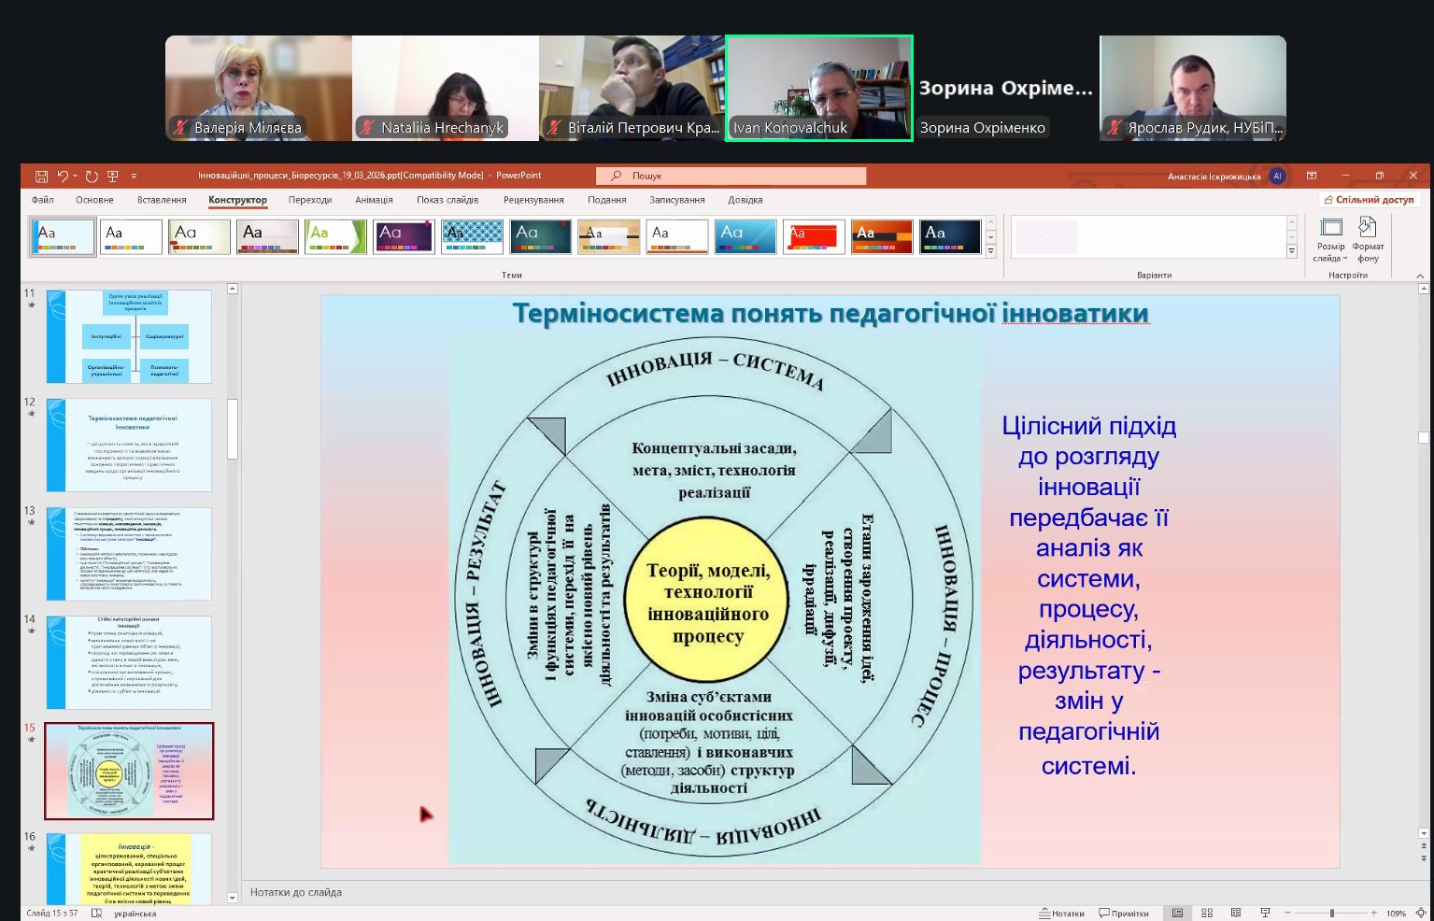This screenshot has height=921, width=1434.
Task: Open Ribbon Display Options icon in title bar
Action: click(x=1312, y=176)
